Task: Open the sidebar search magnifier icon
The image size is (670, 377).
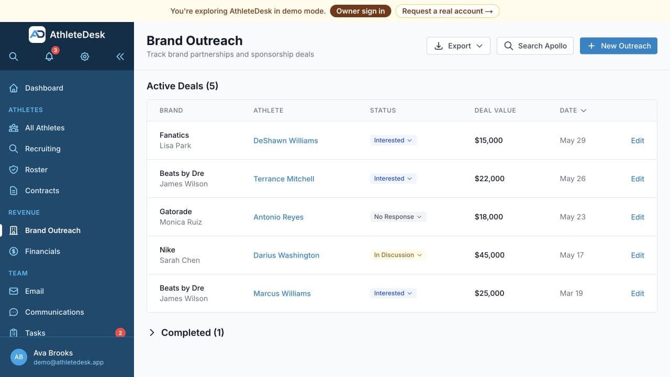Action: tap(14, 57)
